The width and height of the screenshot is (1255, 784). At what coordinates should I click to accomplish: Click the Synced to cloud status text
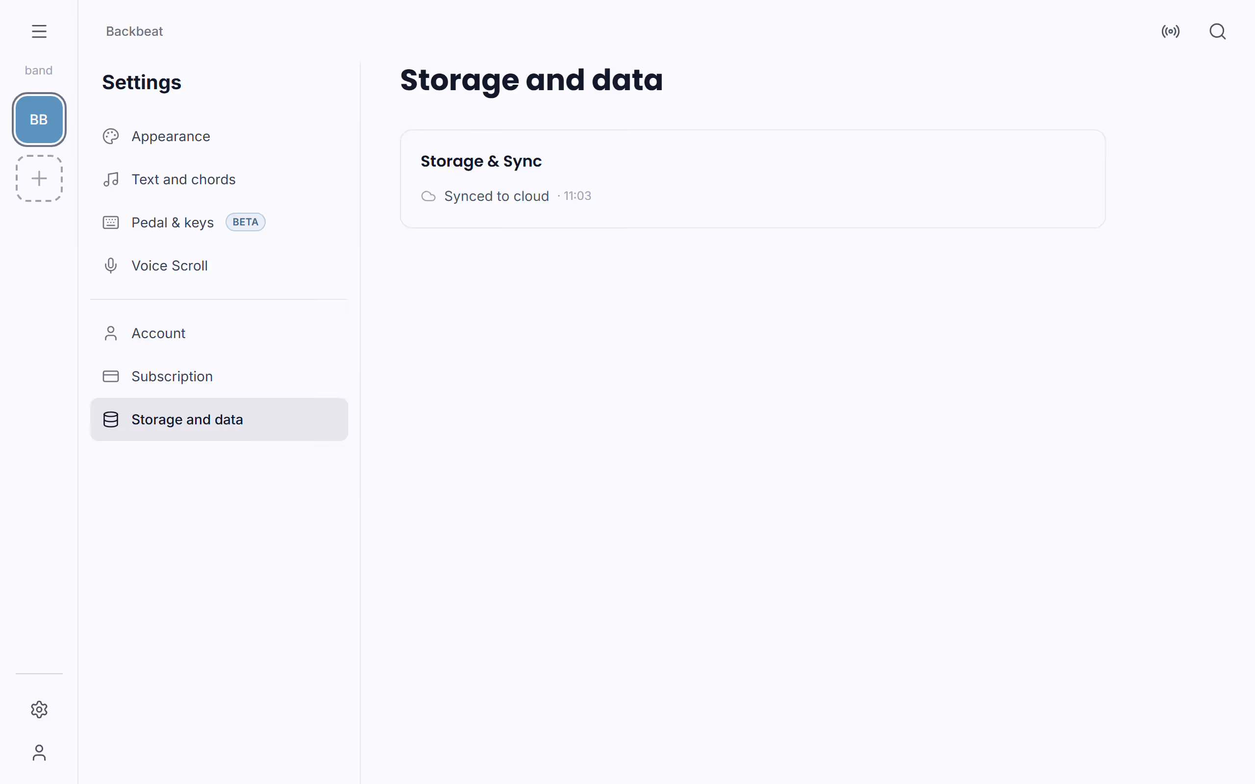[x=496, y=196]
